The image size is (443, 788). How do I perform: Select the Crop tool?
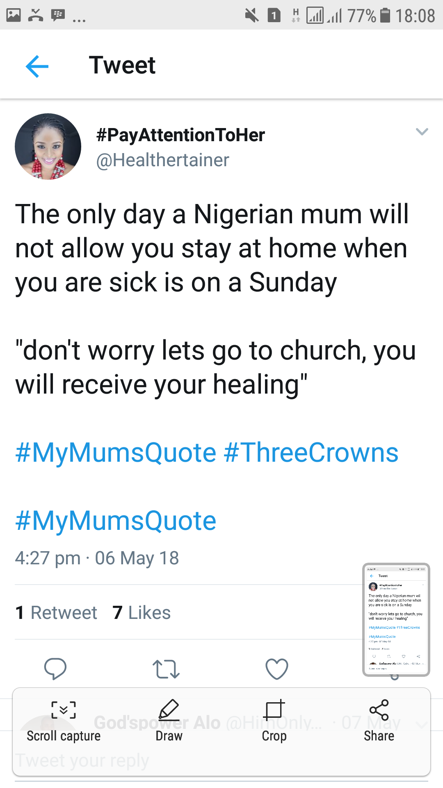274,720
